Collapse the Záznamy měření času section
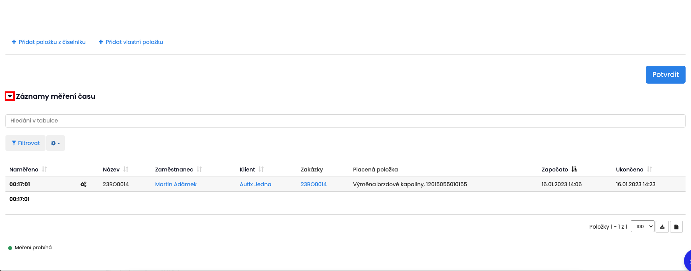Screen dimensions: 691x271 coord(10,96)
